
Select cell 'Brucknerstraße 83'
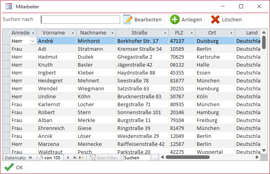142,96
